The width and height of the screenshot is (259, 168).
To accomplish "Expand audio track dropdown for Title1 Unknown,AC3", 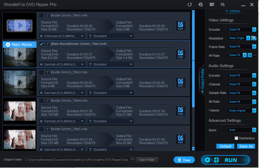I will click(x=82, y=36).
